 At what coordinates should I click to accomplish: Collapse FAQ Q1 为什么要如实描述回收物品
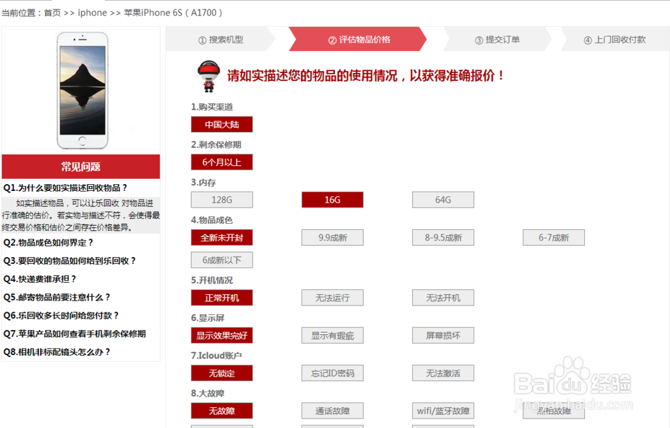(x=65, y=188)
